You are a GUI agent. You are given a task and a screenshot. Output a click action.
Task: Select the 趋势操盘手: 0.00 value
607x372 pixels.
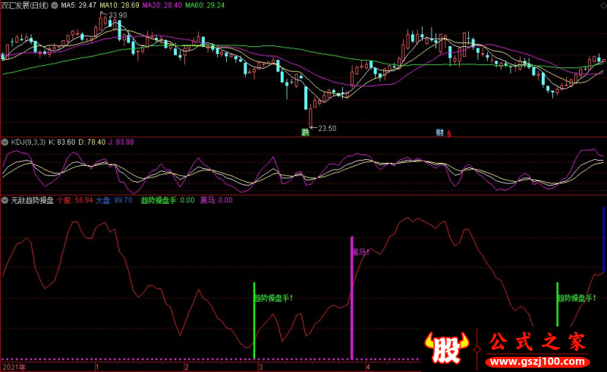(x=168, y=200)
